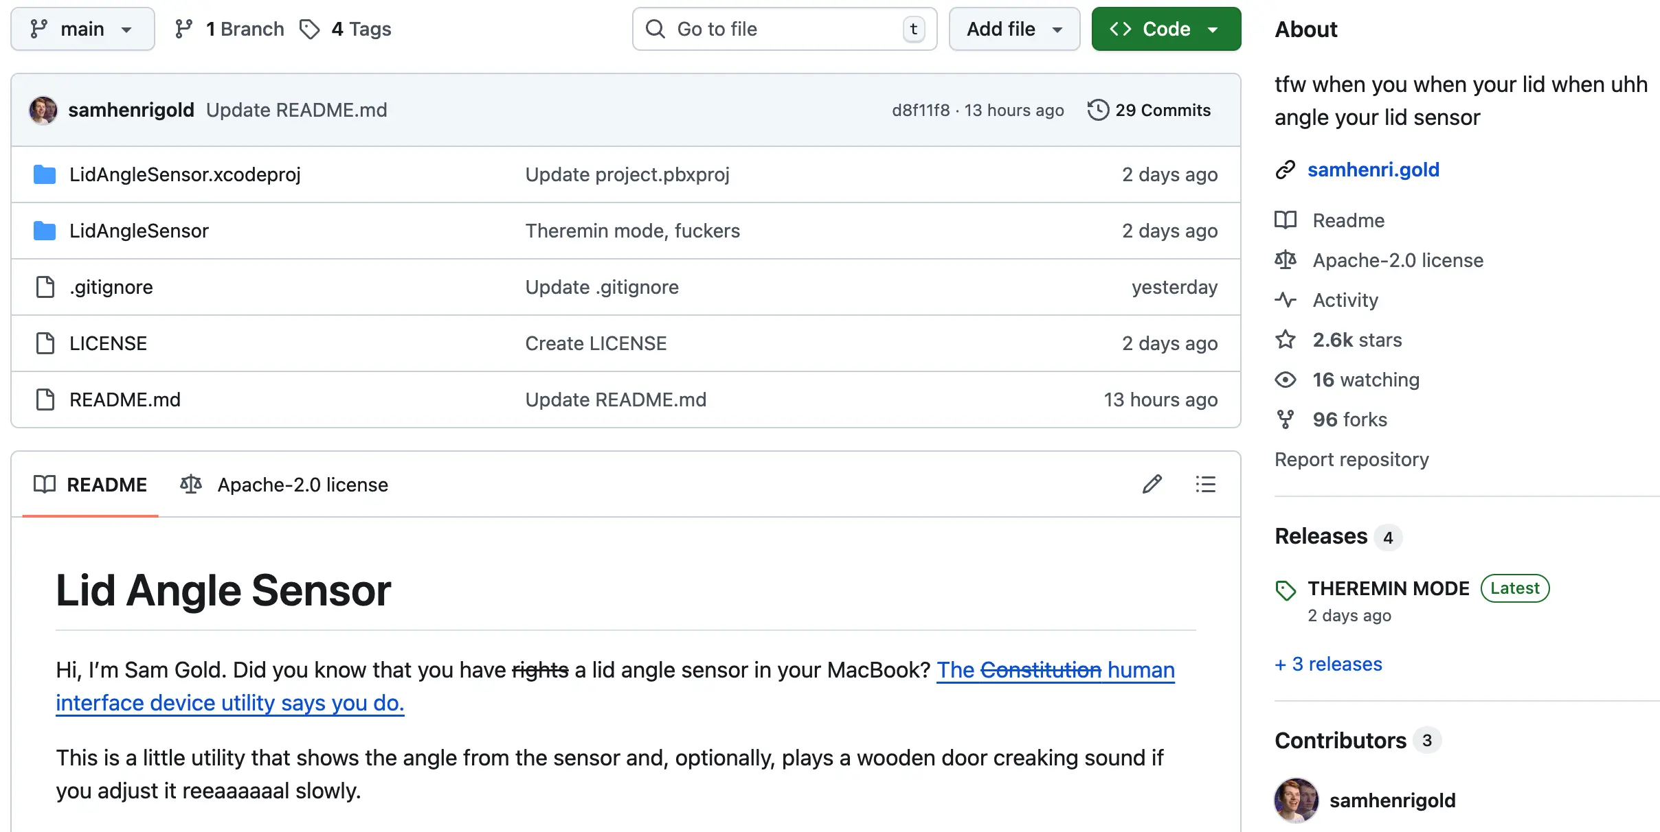Screen dimensions: 1660x832
Task: Open the README outline list icon
Action: [x=1205, y=485]
